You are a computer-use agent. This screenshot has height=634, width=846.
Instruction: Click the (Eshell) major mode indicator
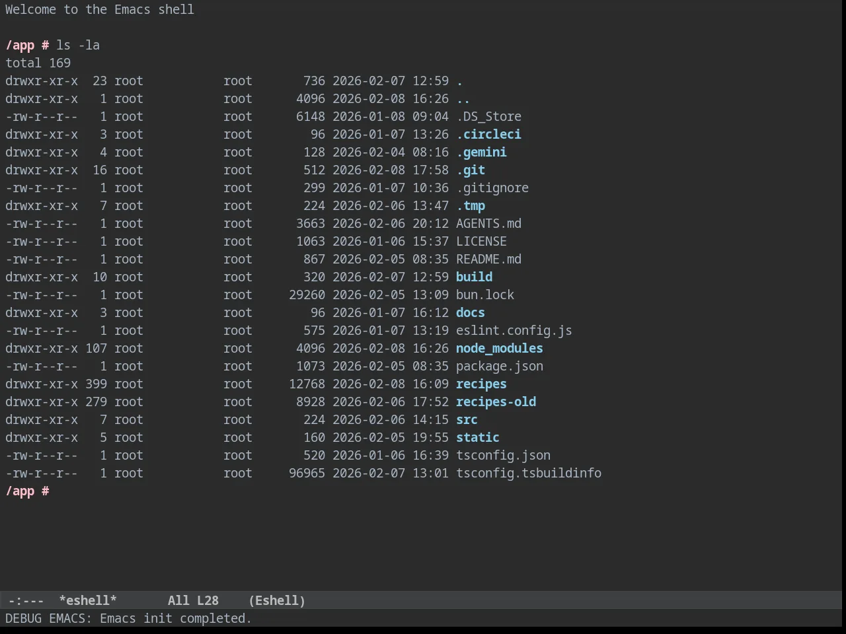[277, 600]
